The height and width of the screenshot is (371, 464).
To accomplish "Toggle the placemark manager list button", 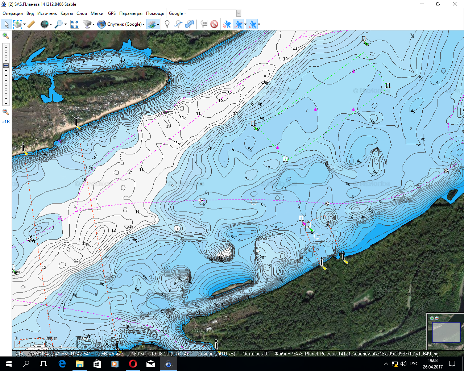I will pos(204,24).
